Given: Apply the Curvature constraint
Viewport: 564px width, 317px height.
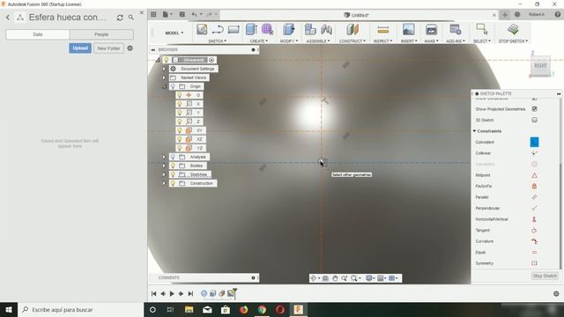Looking at the screenshot, I should 534,241.
